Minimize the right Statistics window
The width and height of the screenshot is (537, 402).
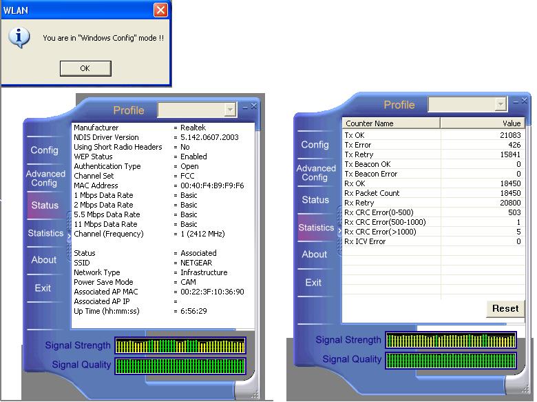click(x=516, y=101)
